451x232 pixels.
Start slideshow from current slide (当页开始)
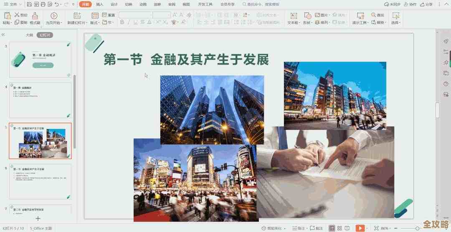pyautogui.click(x=54, y=15)
